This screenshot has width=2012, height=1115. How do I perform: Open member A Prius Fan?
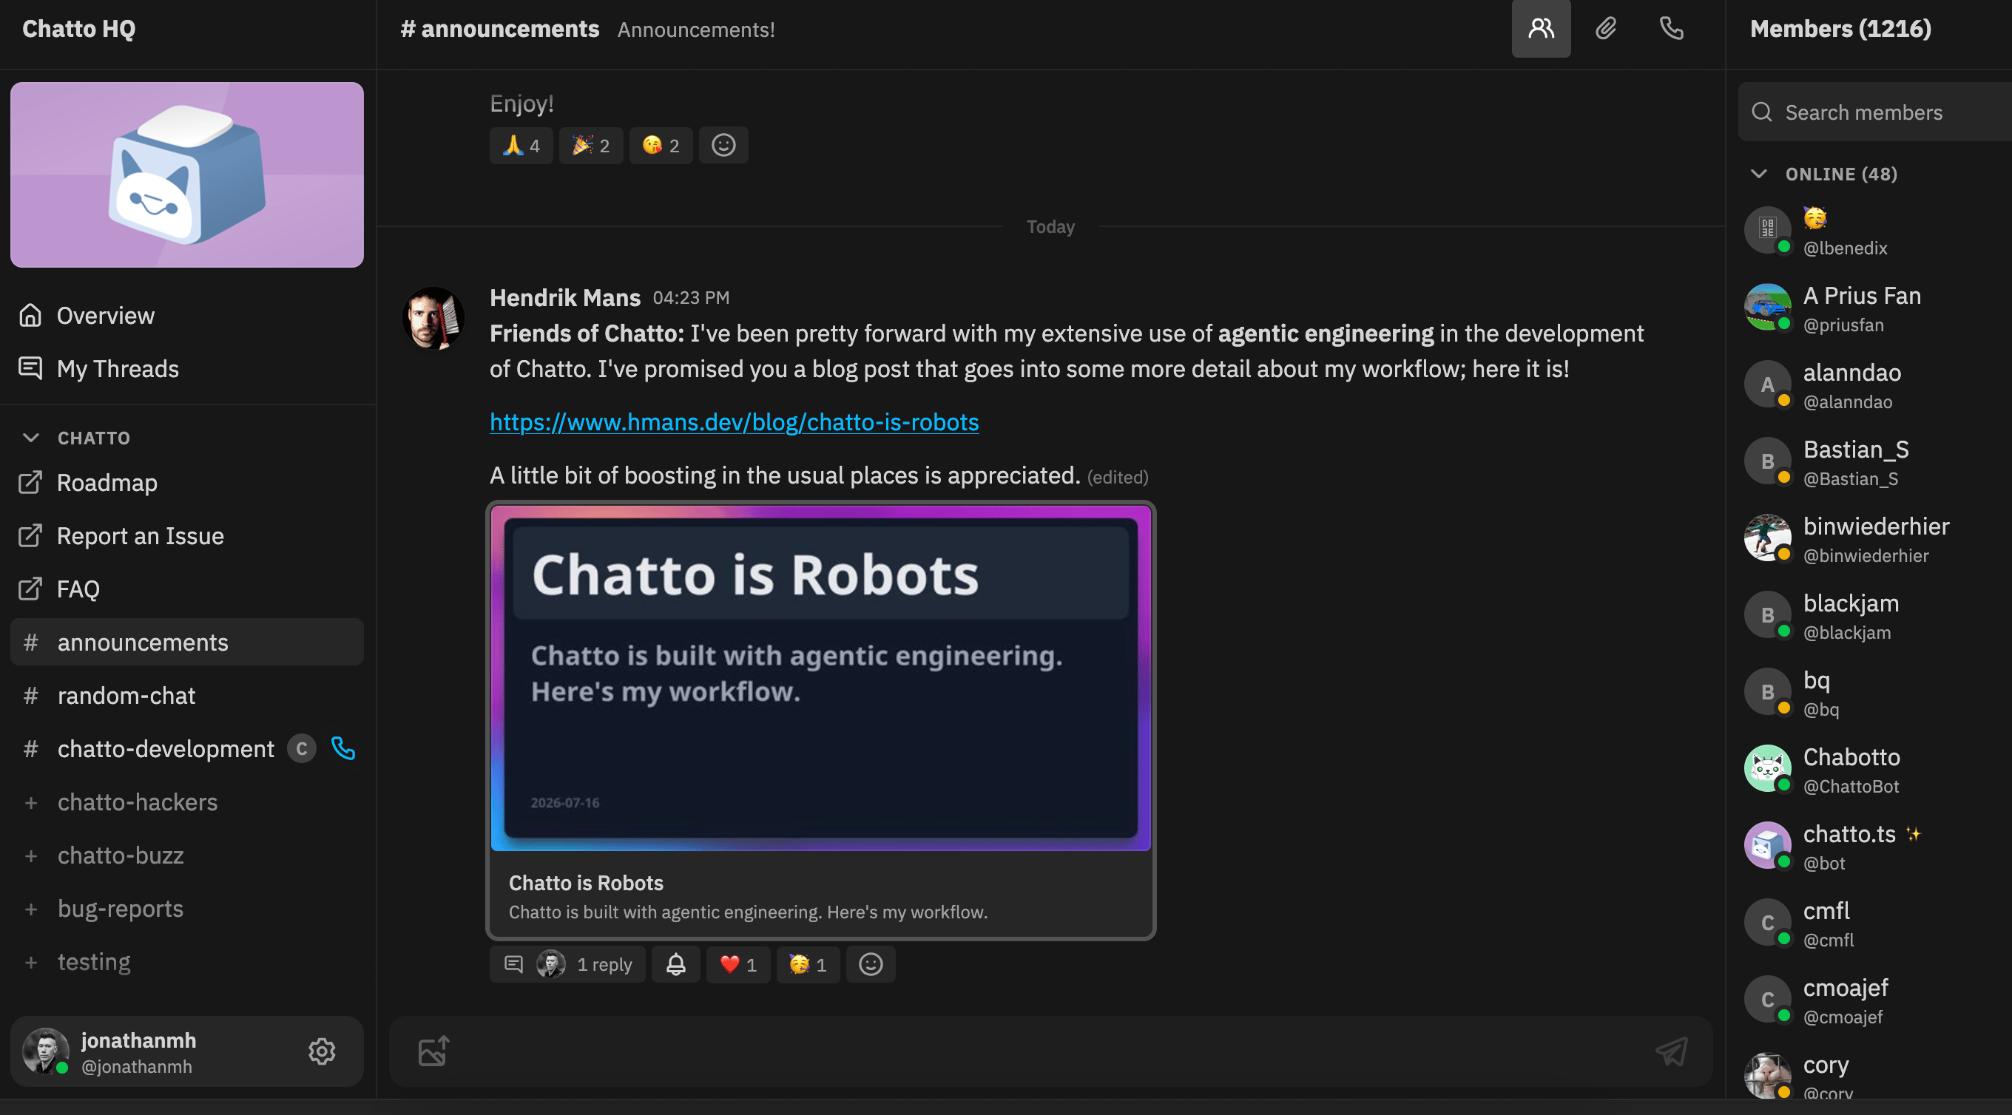1874,308
